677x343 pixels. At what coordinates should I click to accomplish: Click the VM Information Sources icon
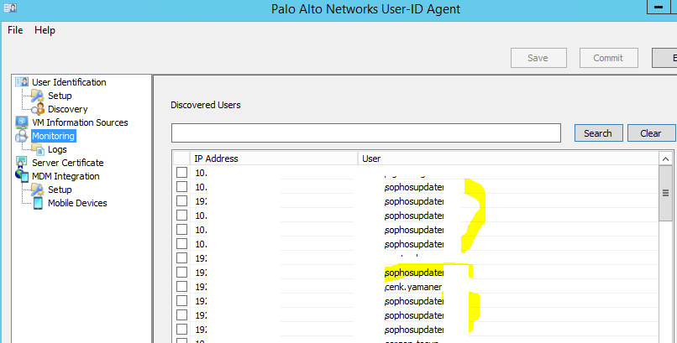(22, 122)
